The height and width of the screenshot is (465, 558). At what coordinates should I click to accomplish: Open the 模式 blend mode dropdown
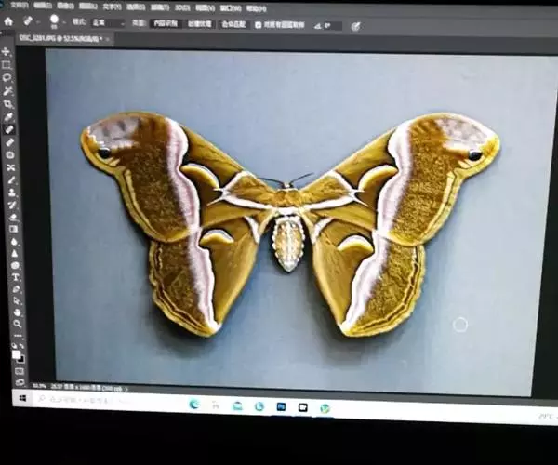click(107, 22)
